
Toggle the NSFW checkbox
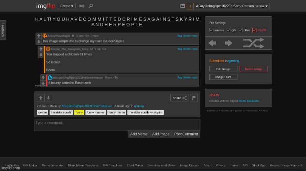[x=254, y=30]
